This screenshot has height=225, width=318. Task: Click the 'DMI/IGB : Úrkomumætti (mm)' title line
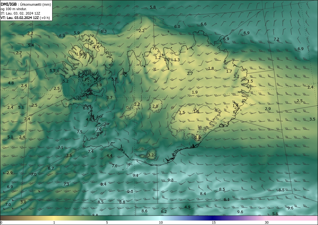coord(26,4)
